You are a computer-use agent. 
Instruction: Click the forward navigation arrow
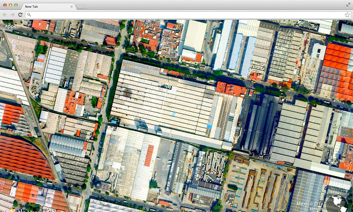[13, 15]
